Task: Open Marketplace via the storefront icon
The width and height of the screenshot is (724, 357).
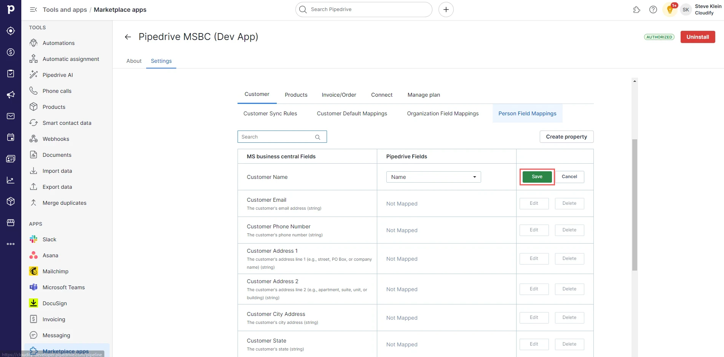Action: [11, 223]
